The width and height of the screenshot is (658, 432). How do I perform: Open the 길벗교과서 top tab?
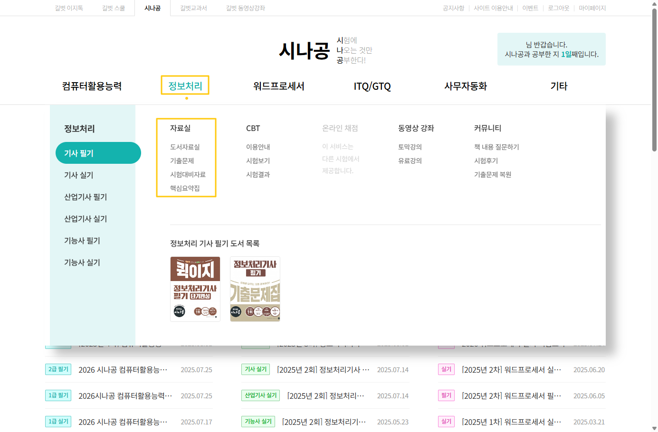193,8
